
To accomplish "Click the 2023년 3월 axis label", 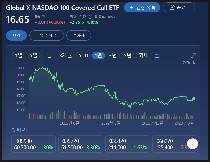I will [184, 123].
